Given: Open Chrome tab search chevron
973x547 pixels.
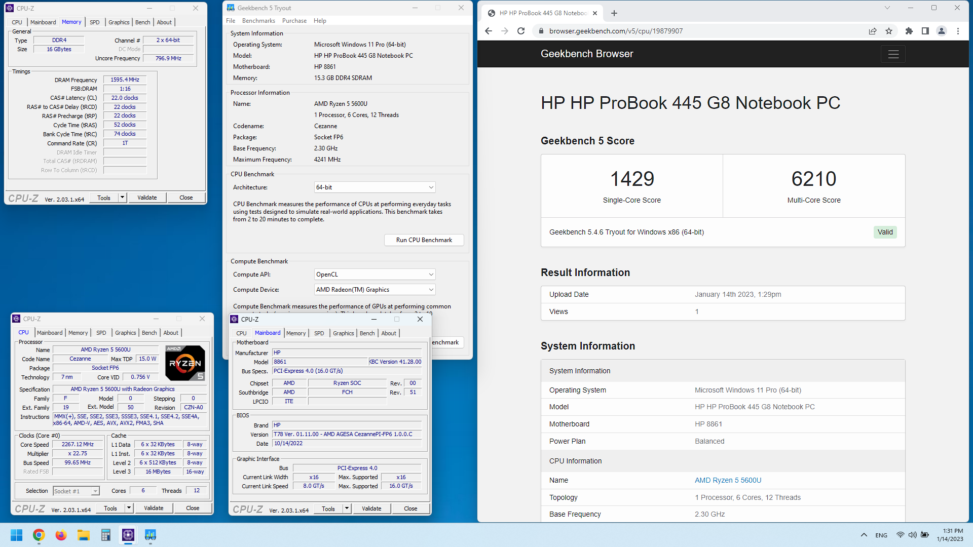Looking at the screenshot, I should tap(887, 8).
